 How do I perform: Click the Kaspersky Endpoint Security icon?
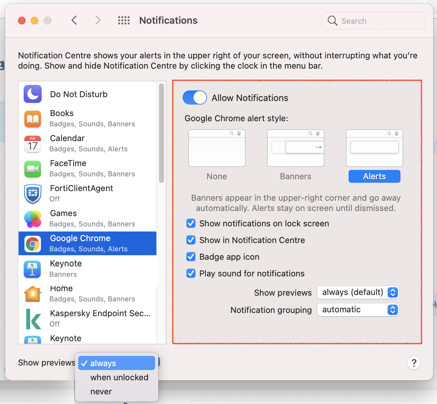tap(33, 319)
